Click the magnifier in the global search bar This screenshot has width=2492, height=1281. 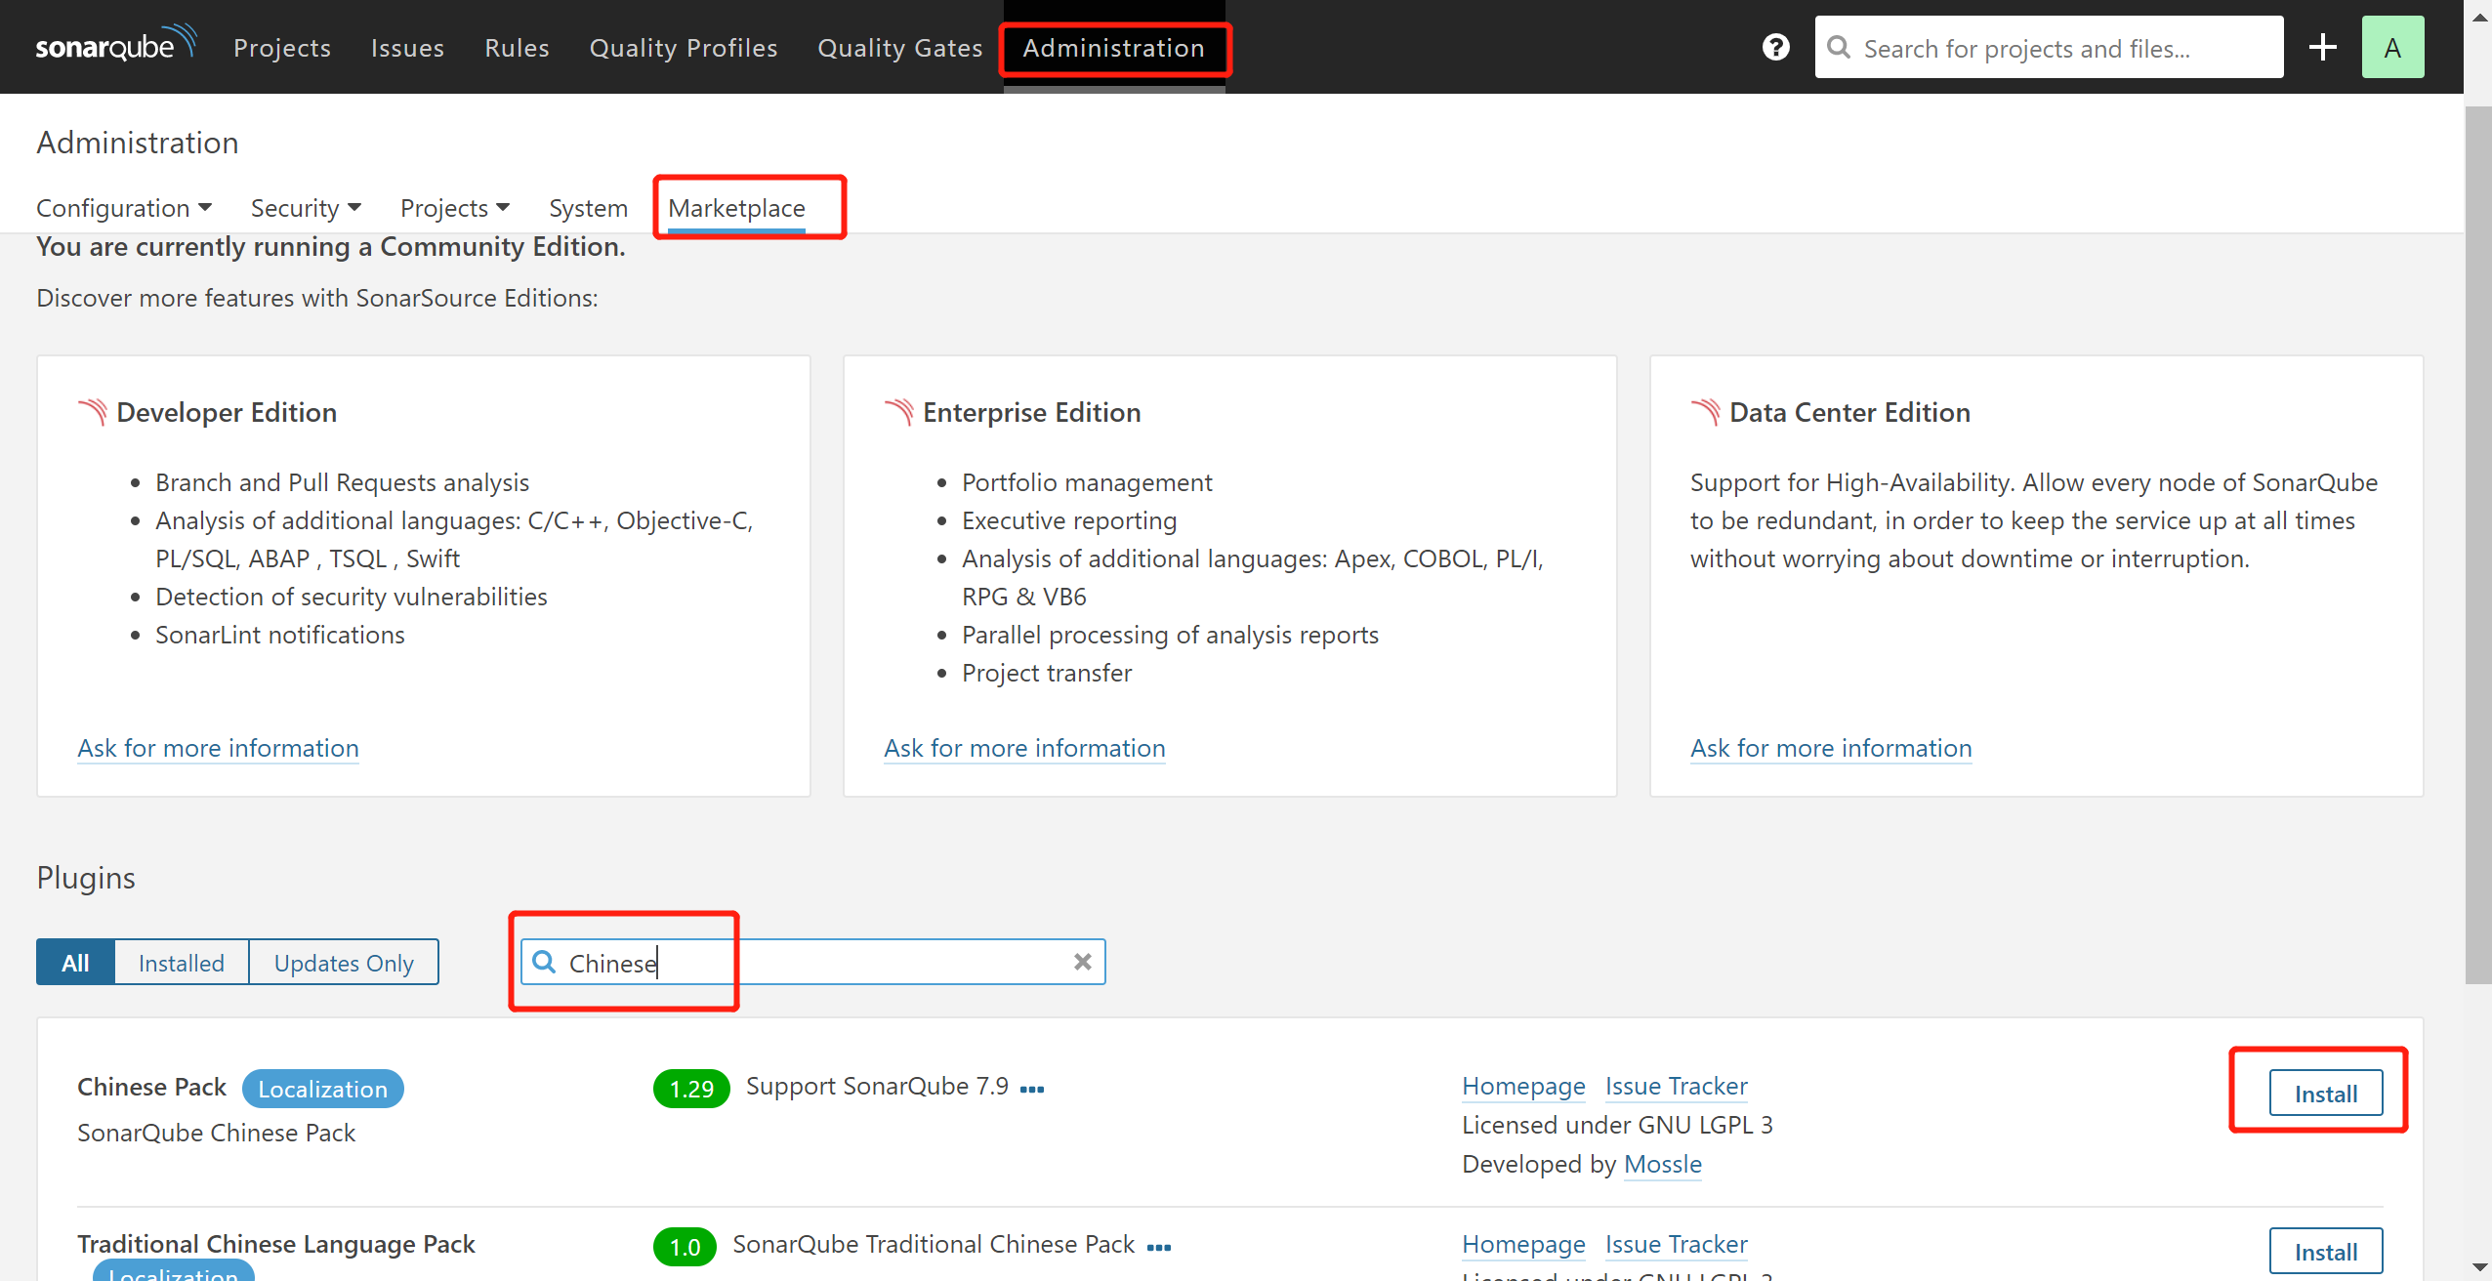click(x=1840, y=46)
